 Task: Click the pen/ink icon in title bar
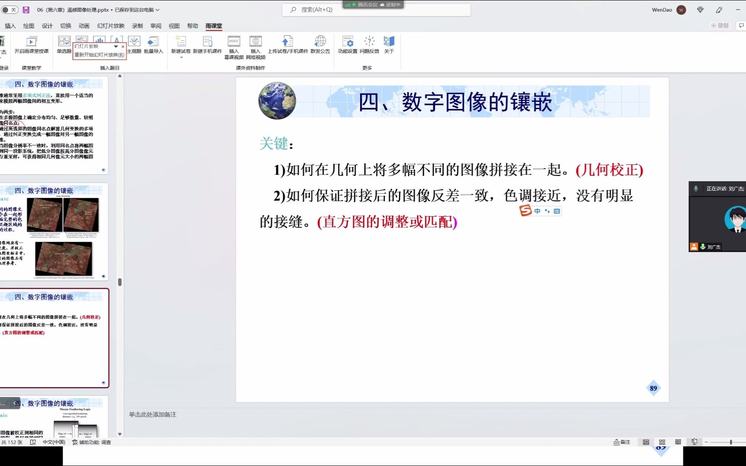719,9
